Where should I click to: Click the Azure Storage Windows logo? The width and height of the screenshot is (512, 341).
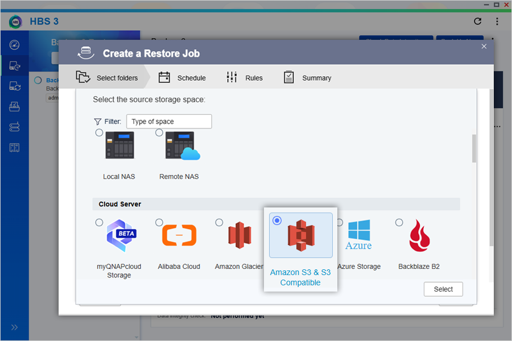click(x=359, y=235)
